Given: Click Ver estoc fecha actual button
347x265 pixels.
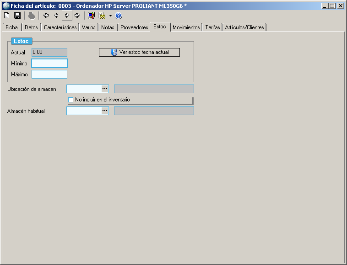Looking at the screenshot, I should click(139, 53).
